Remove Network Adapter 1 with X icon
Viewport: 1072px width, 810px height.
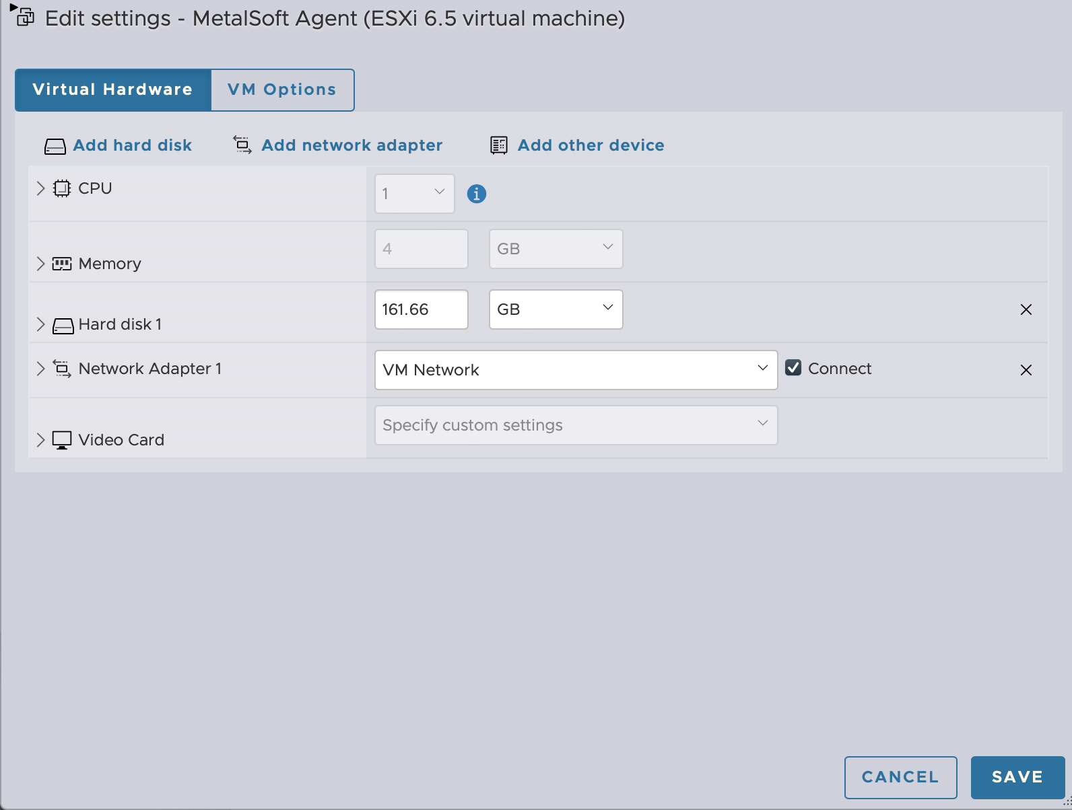tap(1026, 370)
